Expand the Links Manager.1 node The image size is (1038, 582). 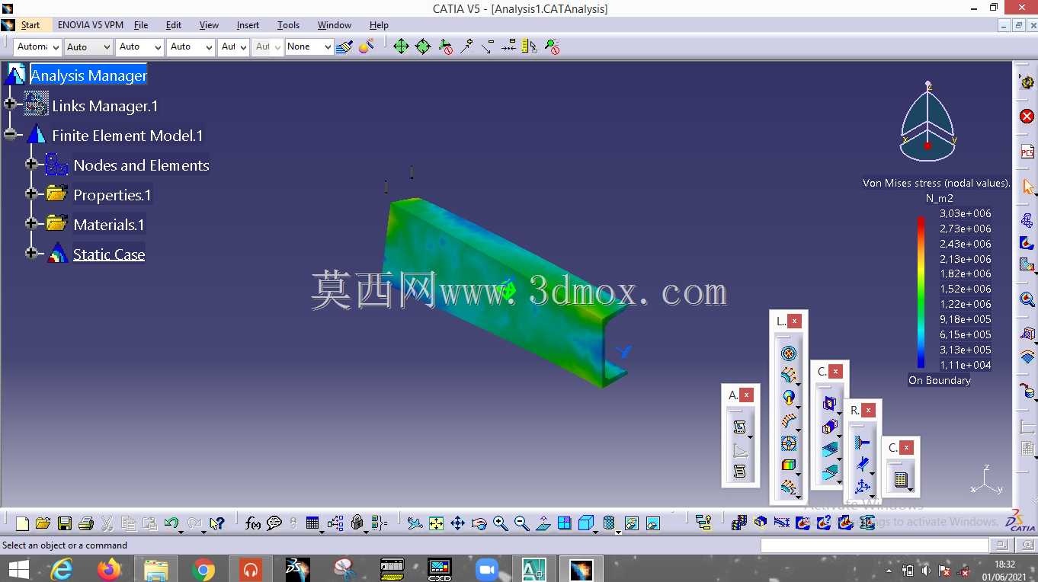(10, 103)
